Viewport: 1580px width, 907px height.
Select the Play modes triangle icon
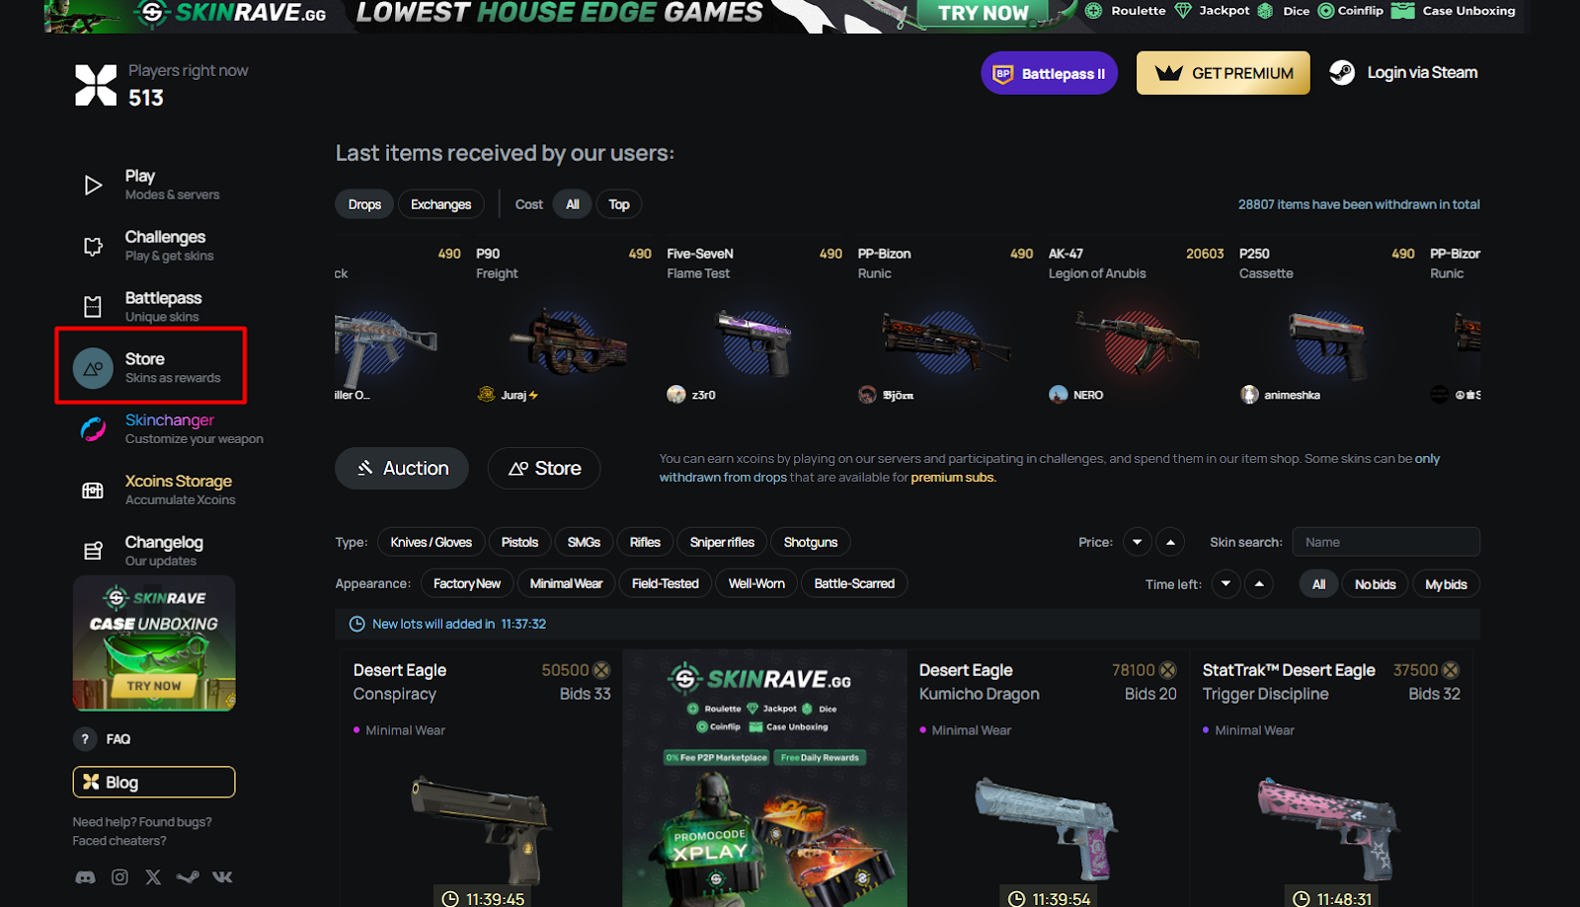pos(93,186)
